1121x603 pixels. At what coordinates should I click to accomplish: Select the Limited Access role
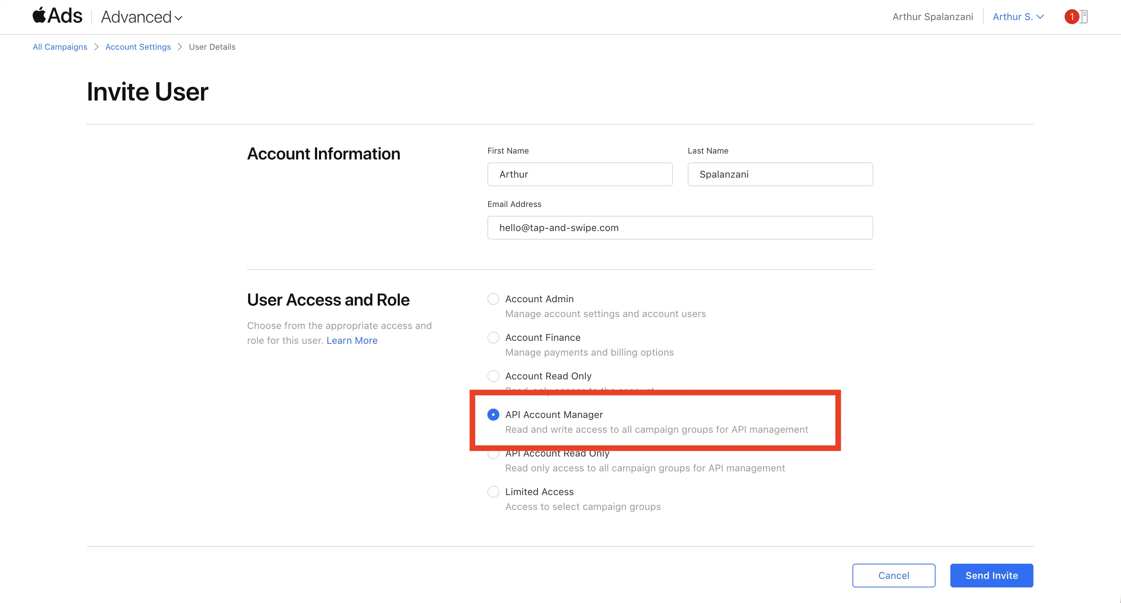click(493, 492)
